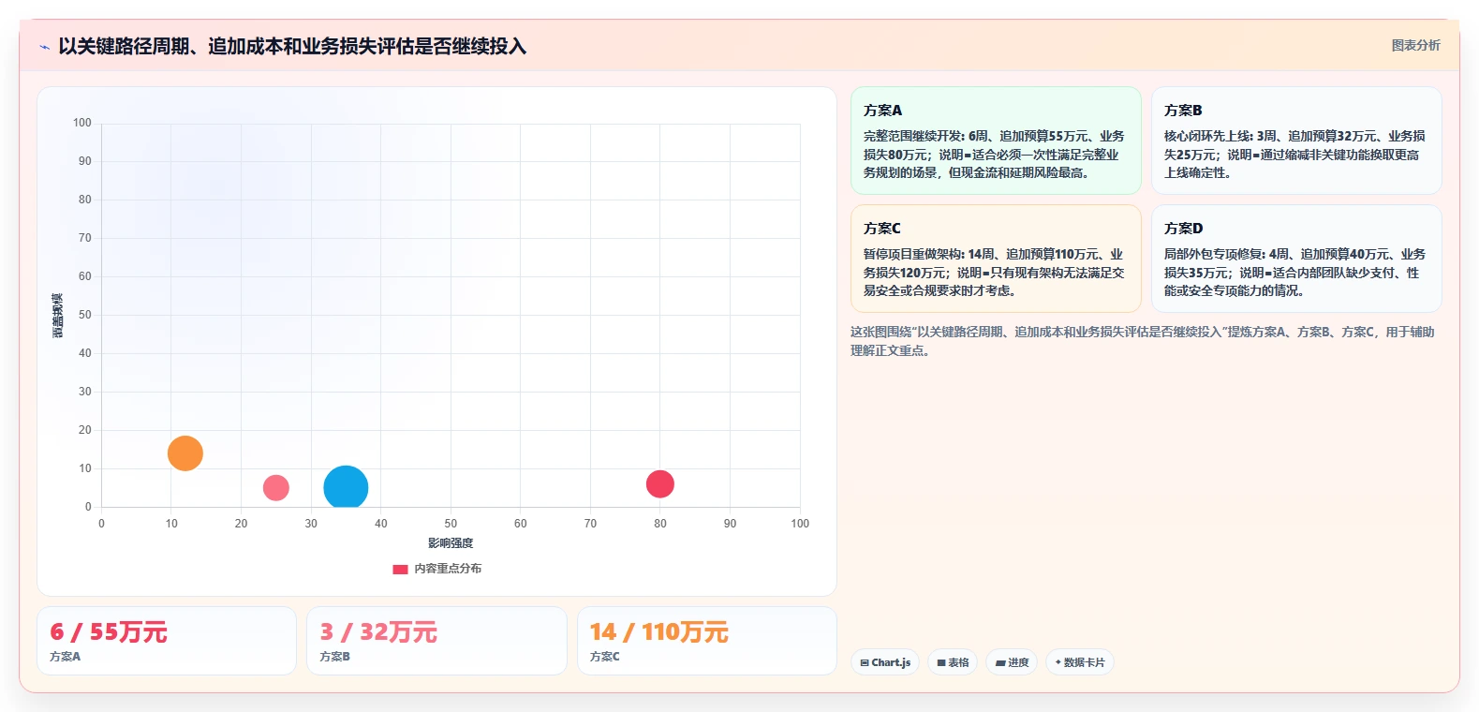Click the chart summary paragraph starting 这张图围绕

1143,341
